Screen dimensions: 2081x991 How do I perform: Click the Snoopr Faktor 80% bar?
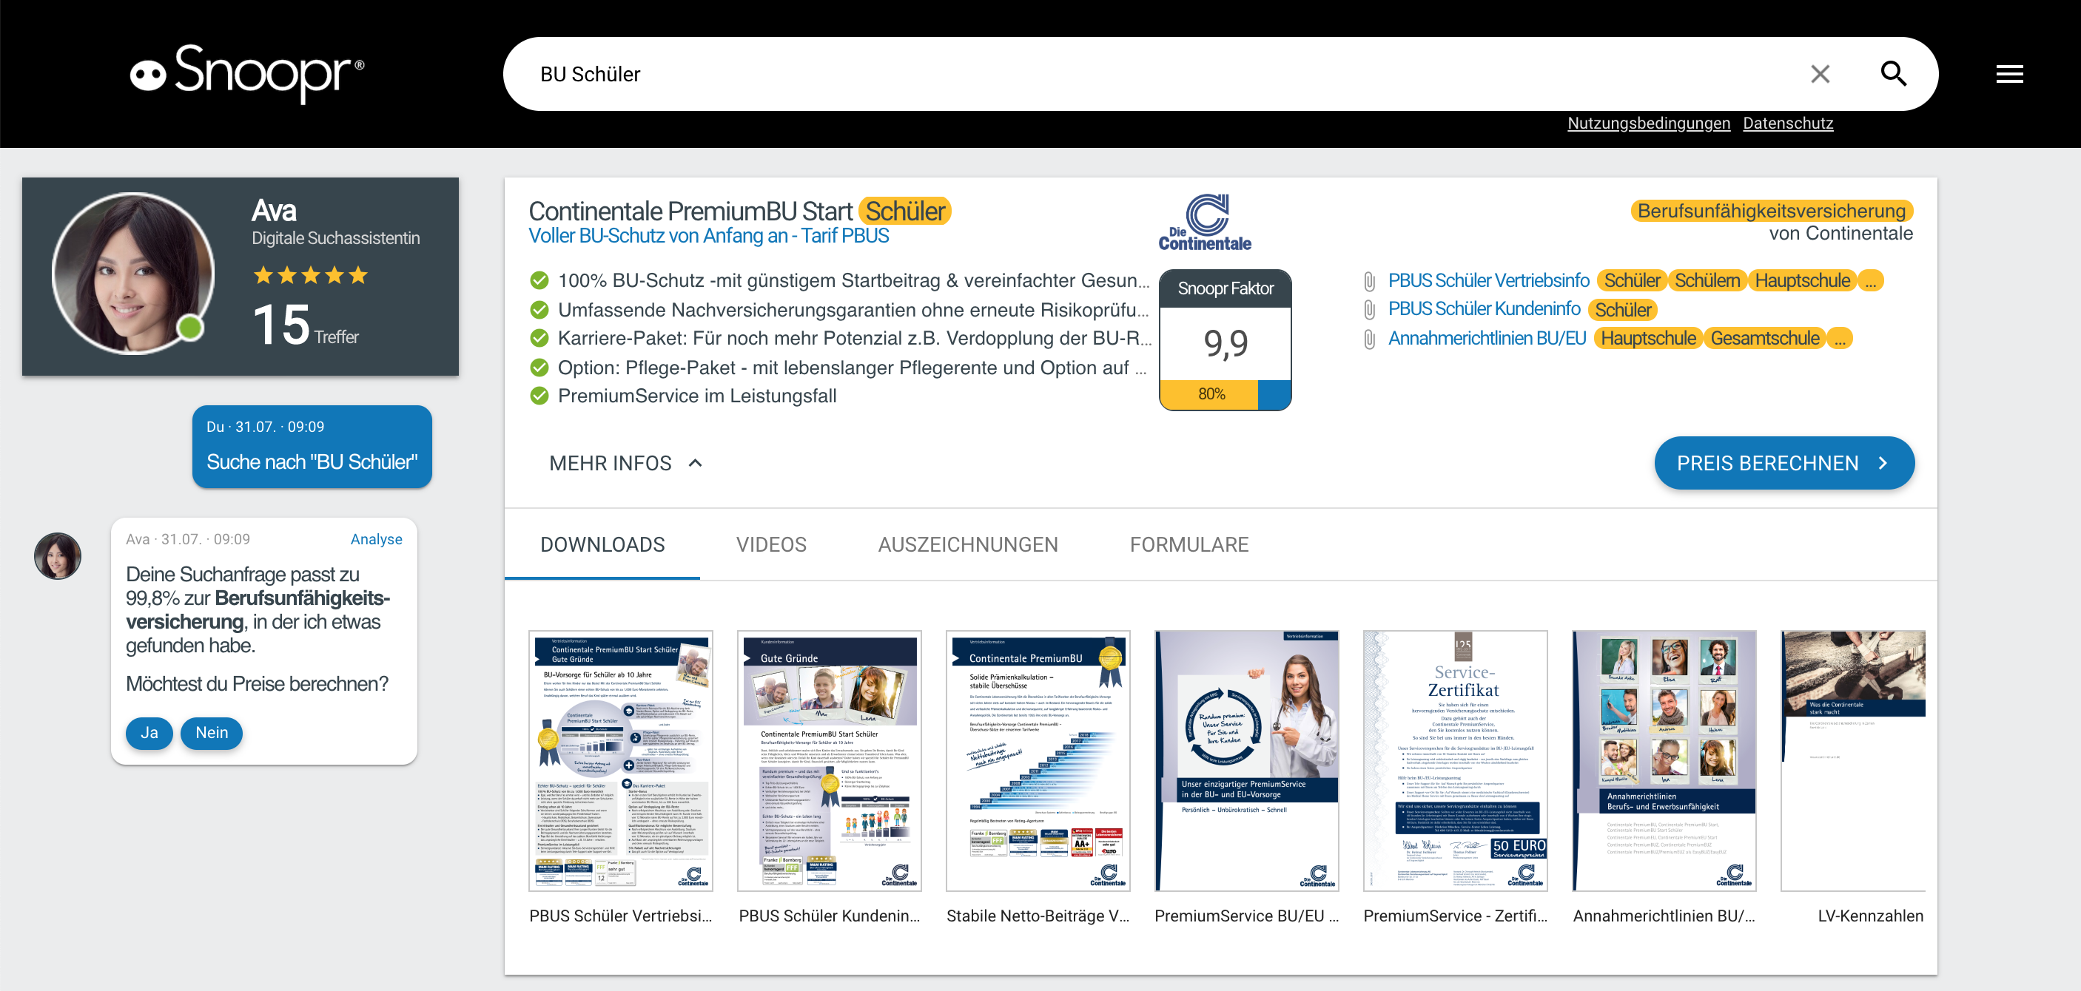[1225, 394]
